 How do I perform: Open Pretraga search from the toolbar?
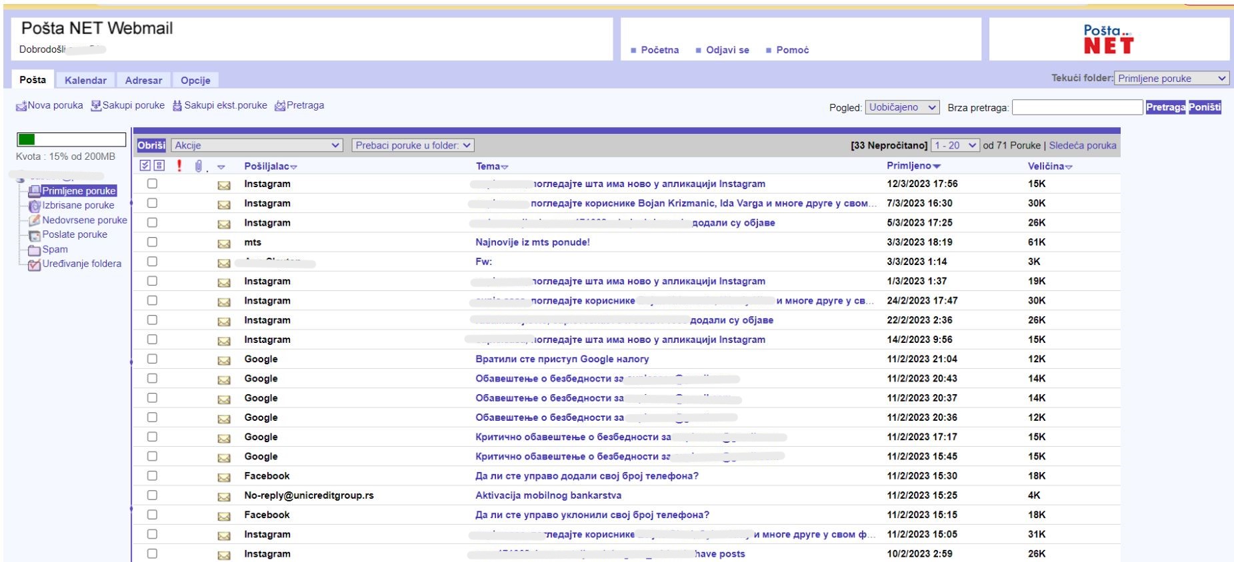pyautogui.click(x=299, y=105)
